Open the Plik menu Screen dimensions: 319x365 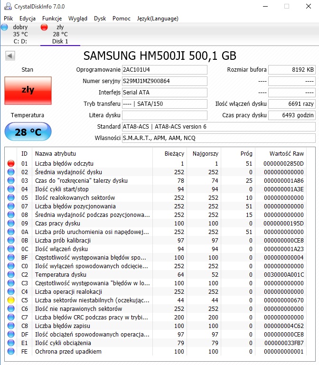point(9,19)
